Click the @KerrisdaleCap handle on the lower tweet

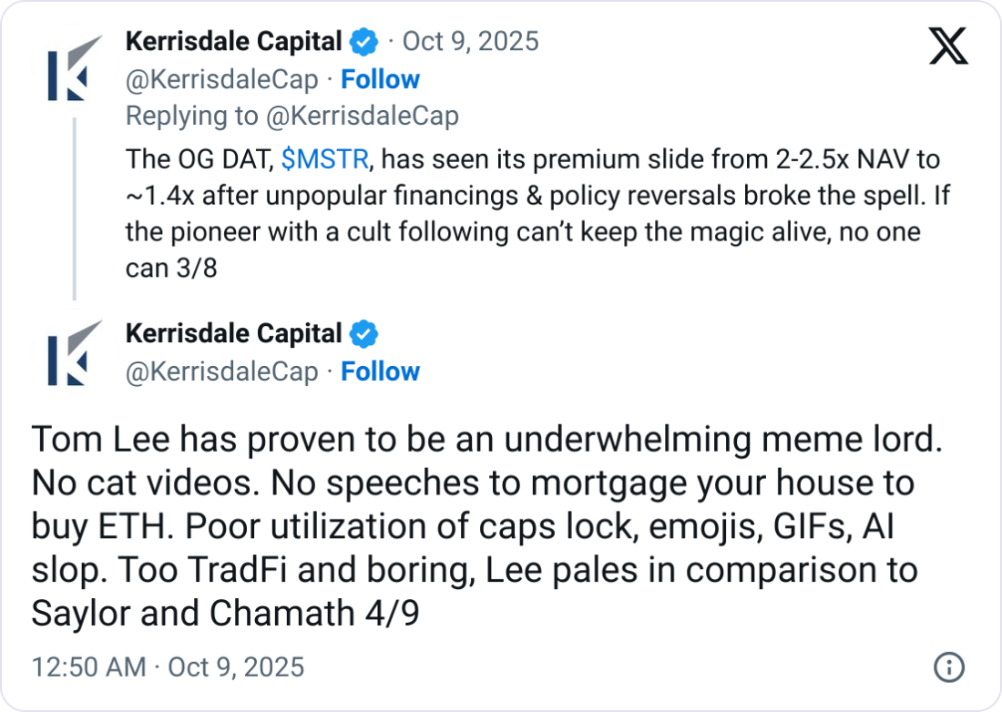tap(221, 371)
